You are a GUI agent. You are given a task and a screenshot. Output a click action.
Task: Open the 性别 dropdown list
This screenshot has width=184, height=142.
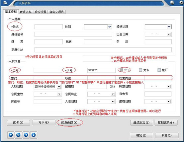[x=110, y=27]
